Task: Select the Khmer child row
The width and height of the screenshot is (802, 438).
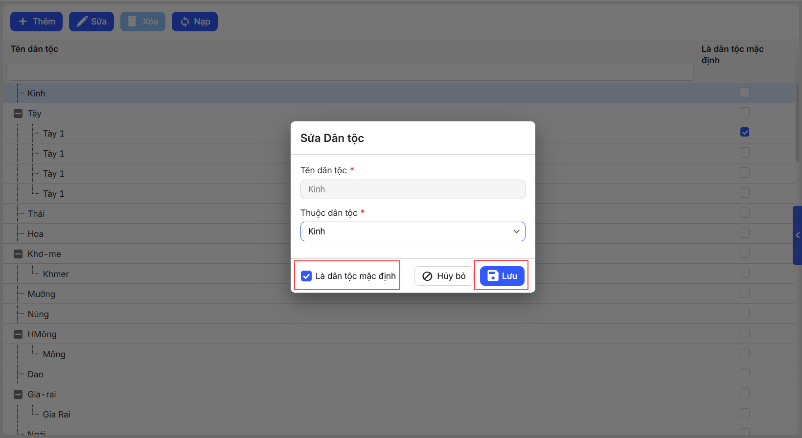Action: (x=56, y=274)
